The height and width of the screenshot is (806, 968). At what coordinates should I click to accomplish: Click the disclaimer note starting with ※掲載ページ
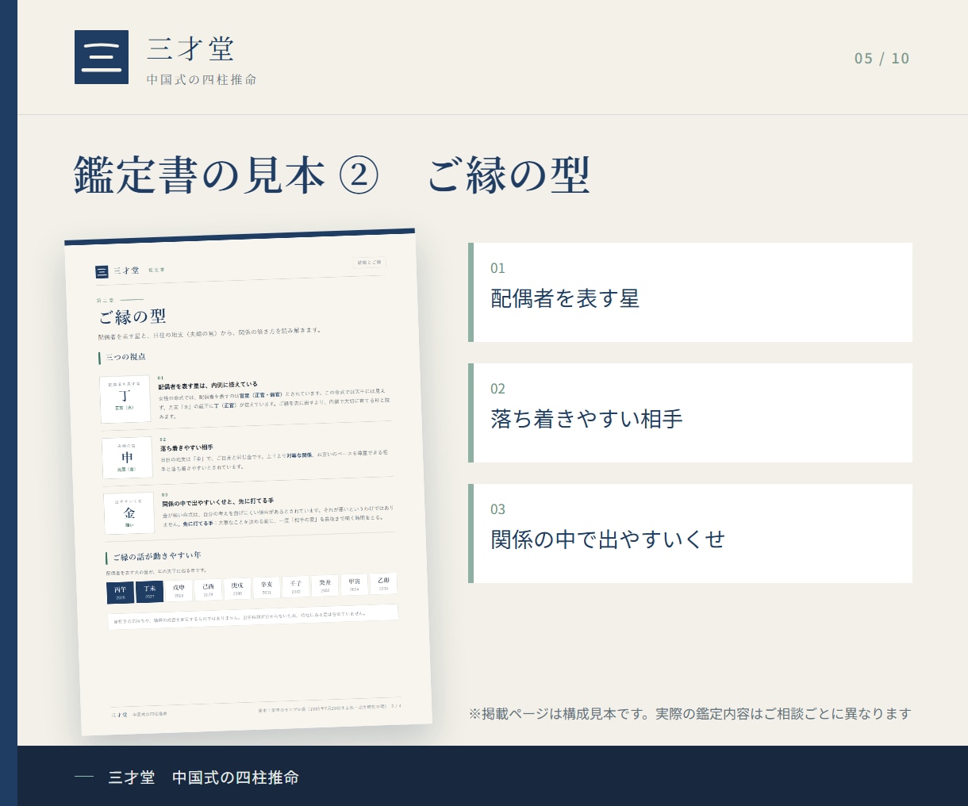pos(690,714)
